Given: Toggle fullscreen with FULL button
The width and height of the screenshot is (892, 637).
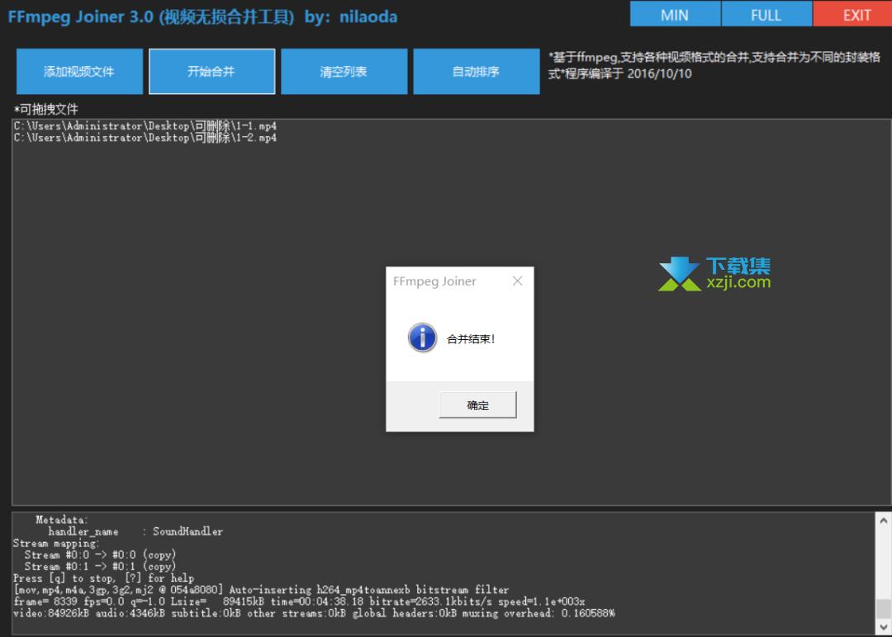Looking at the screenshot, I should pyautogui.click(x=766, y=14).
